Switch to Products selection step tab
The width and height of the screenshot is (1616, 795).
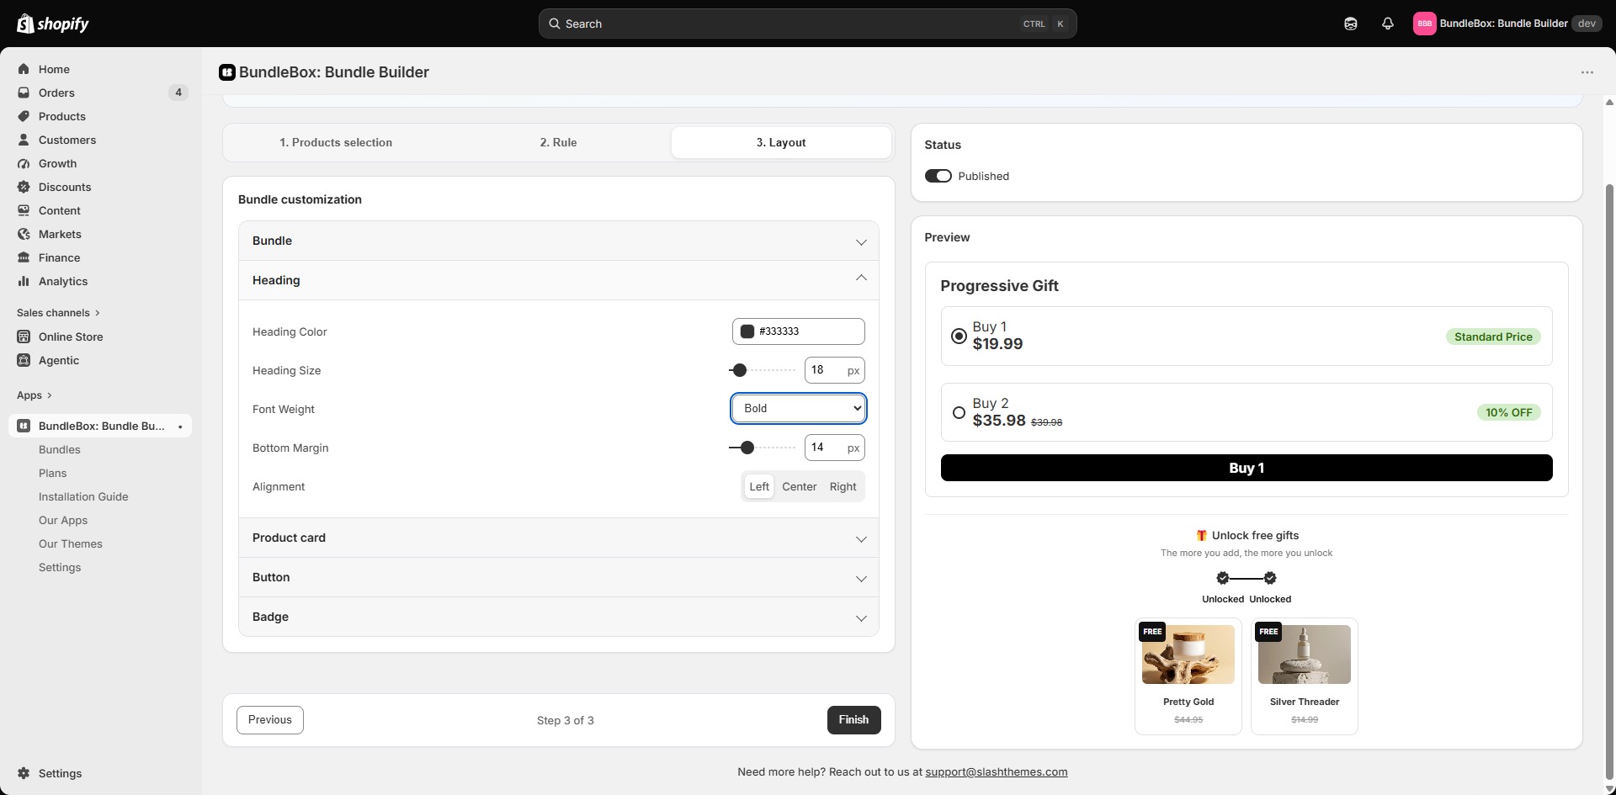click(336, 142)
